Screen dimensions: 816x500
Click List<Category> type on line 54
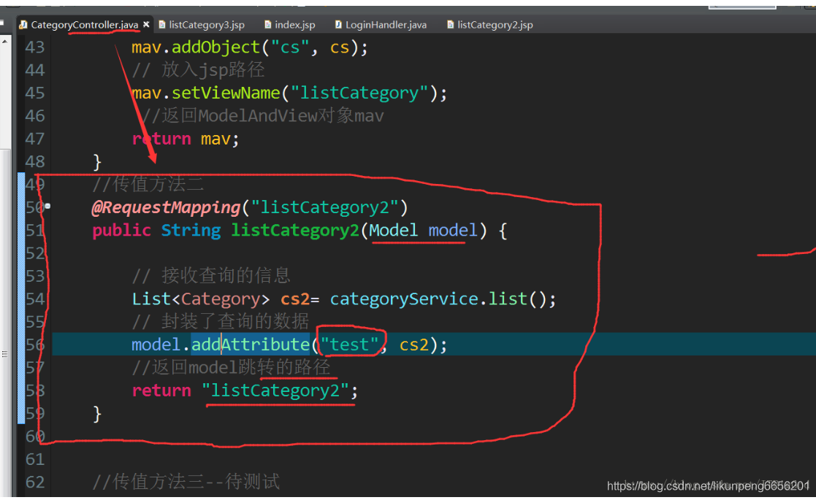201,299
